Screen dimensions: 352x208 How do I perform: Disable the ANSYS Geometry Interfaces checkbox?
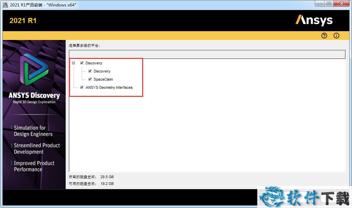coord(82,87)
